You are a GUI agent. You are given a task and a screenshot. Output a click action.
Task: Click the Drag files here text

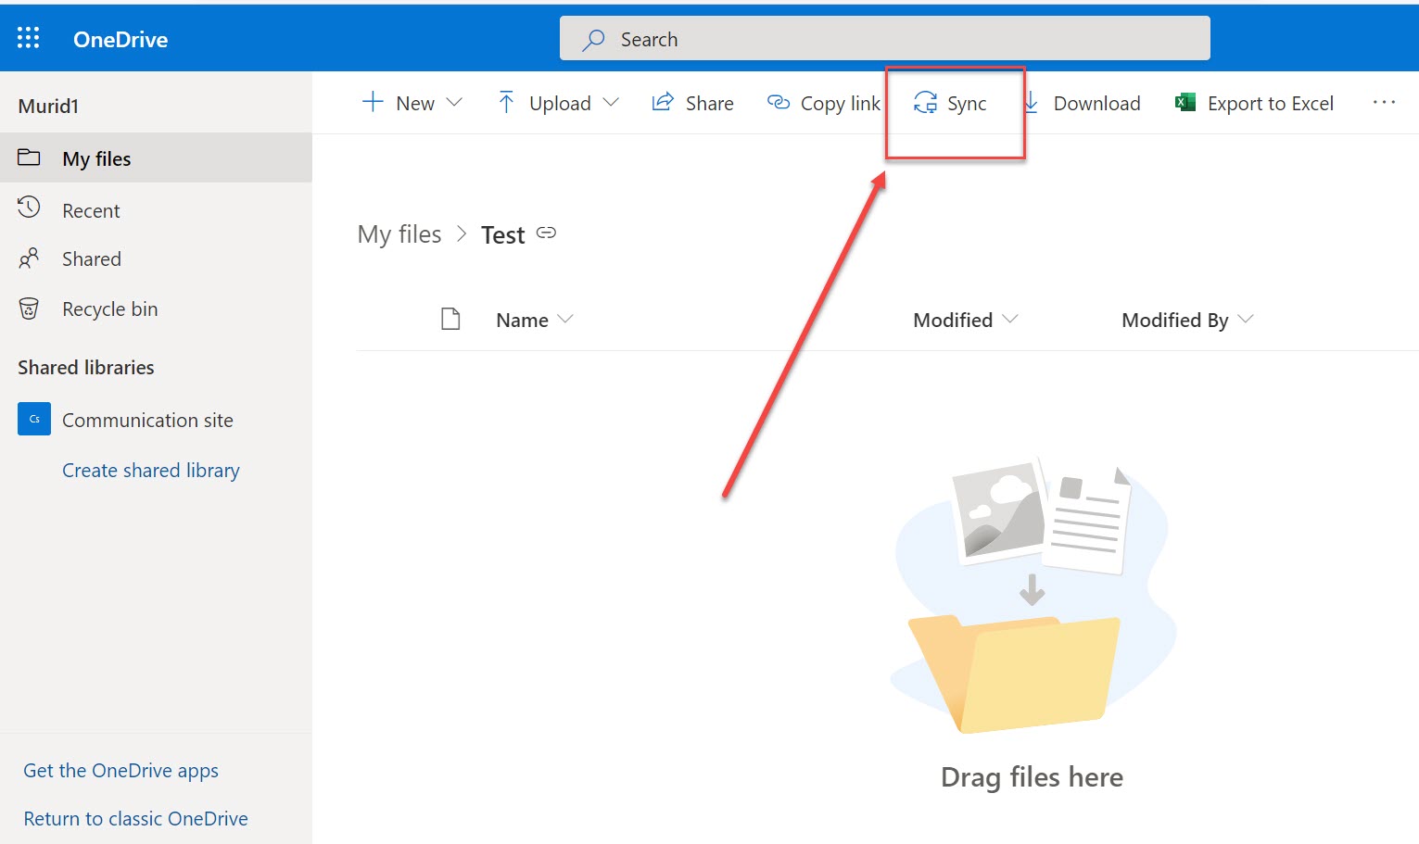(x=1032, y=777)
